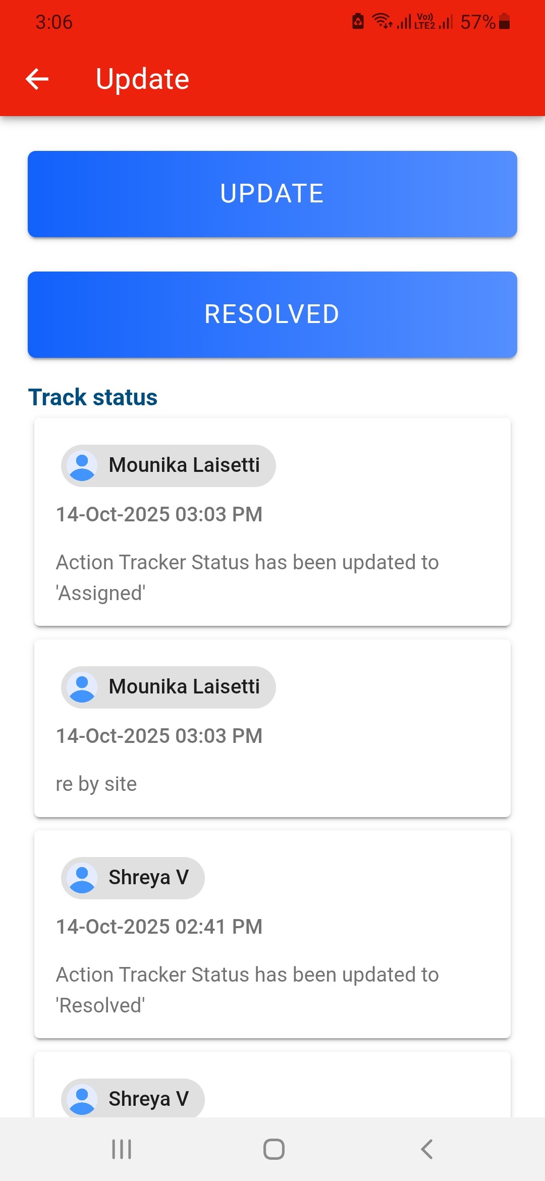Tap avatar icon in bottom partial card
The width and height of the screenshot is (545, 1181).
tap(82, 1099)
